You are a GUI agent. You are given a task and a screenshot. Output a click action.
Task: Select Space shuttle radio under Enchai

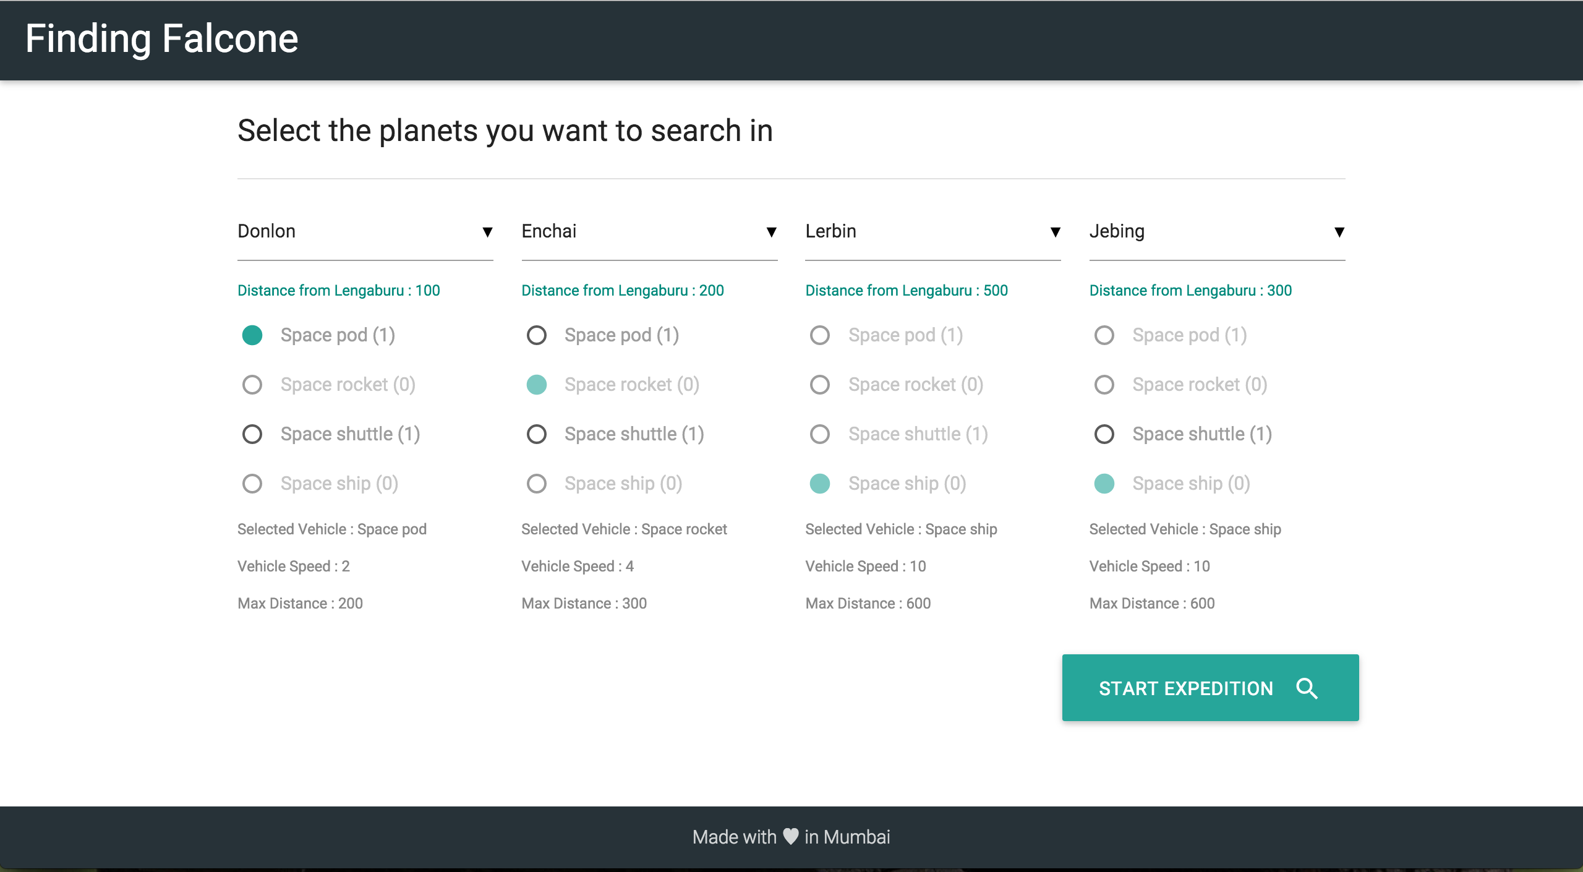(x=536, y=434)
